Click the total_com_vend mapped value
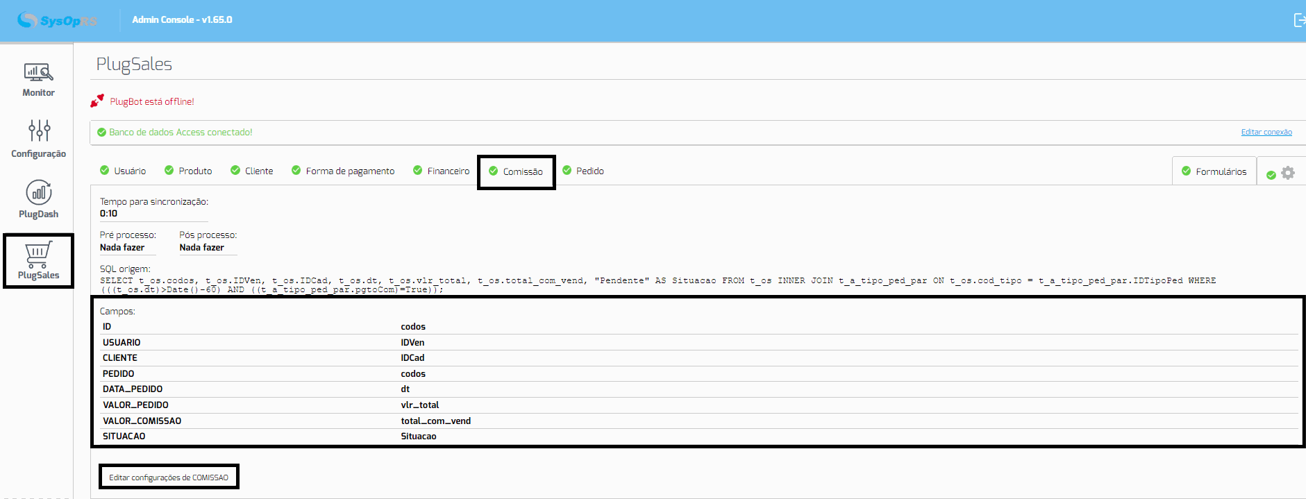 click(x=435, y=421)
